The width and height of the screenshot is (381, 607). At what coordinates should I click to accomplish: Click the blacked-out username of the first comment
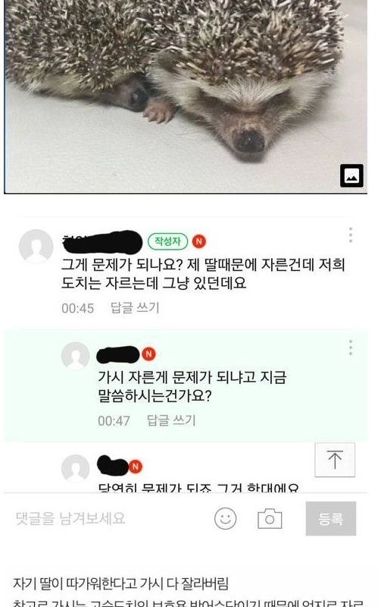102,242
